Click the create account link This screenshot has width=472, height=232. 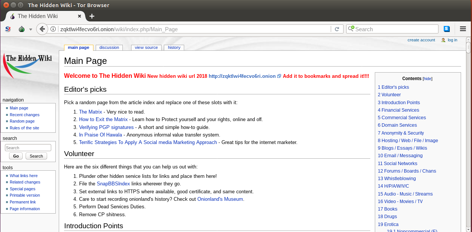coord(421,40)
